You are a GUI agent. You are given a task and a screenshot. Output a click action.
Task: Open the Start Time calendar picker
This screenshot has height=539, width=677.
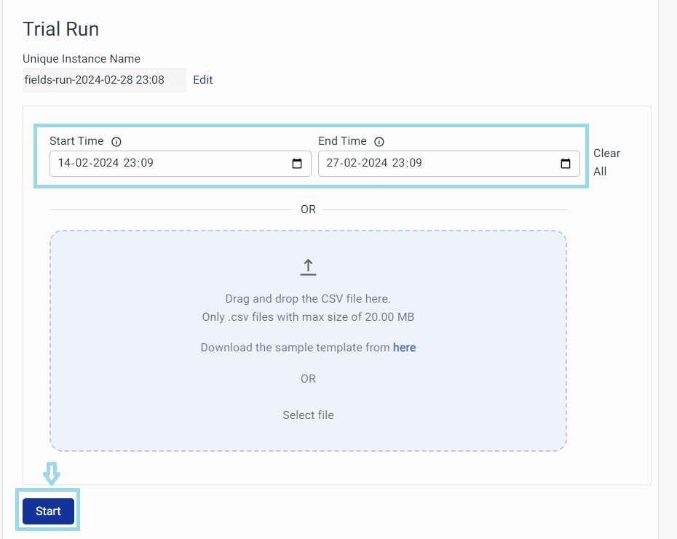click(x=297, y=164)
